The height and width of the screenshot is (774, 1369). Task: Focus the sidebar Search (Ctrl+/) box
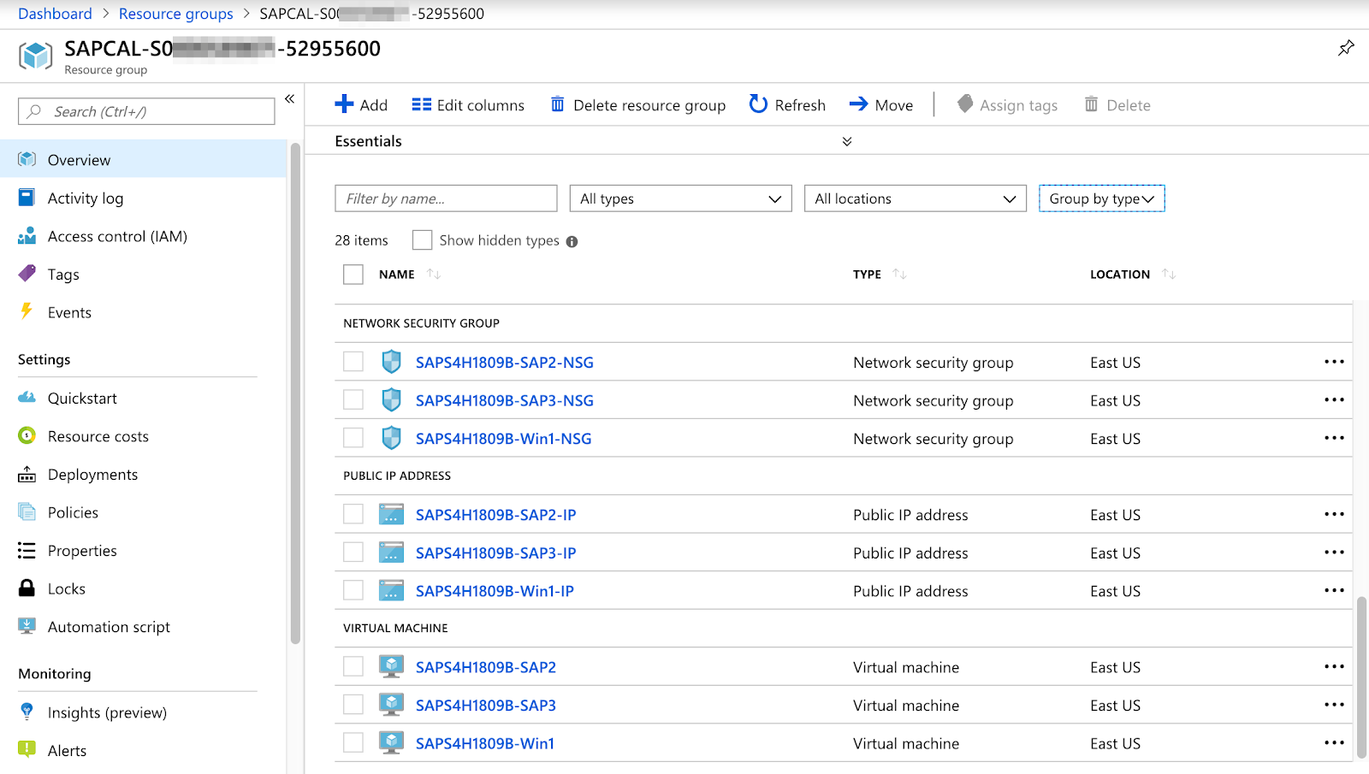[146, 111]
